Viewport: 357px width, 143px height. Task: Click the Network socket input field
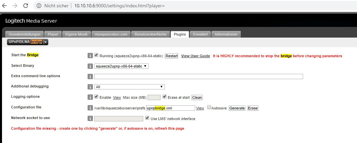point(119,119)
